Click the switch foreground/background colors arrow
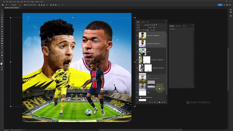 tap(3, 62)
